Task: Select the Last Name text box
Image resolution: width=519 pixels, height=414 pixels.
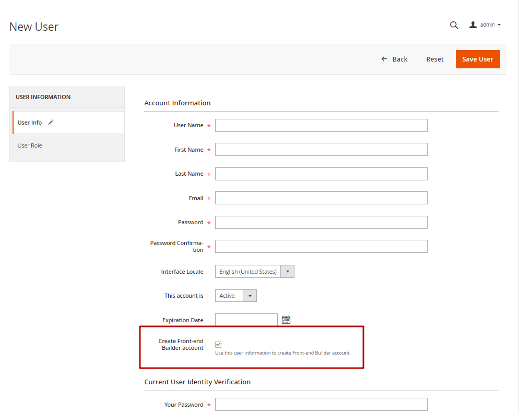Action: click(321, 174)
